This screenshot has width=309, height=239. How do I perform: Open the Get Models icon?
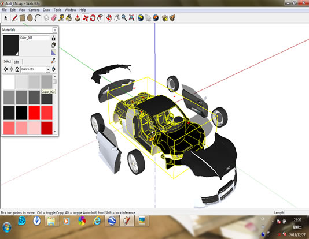coord(164,18)
